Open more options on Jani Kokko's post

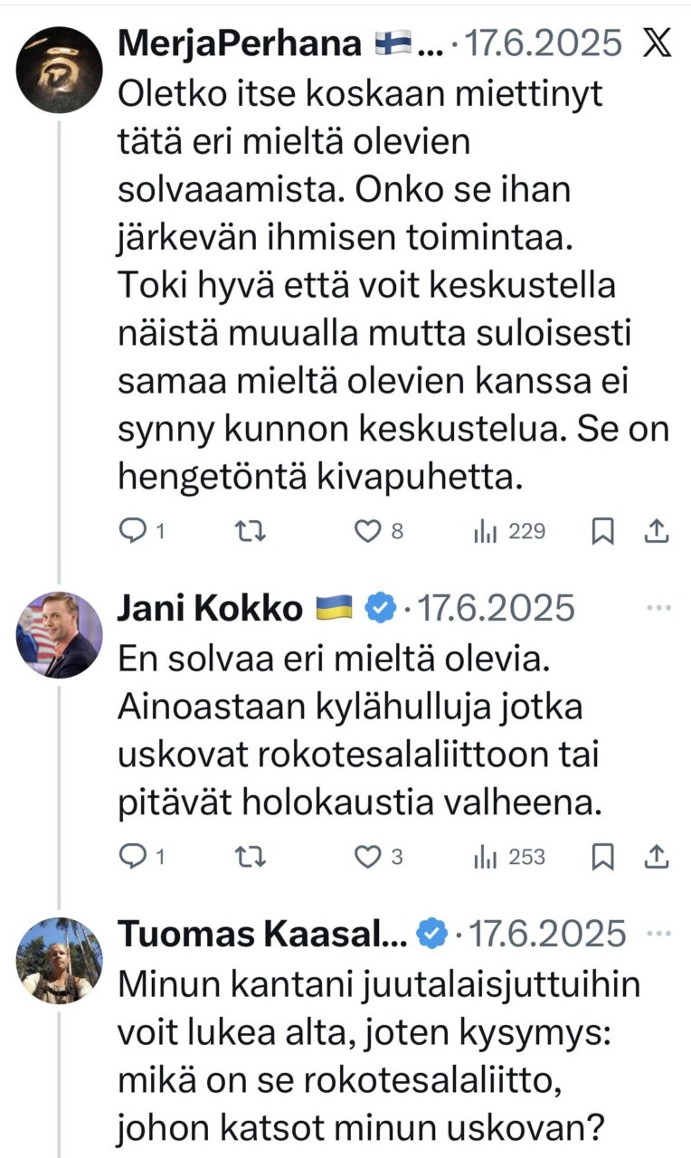point(659,608)
